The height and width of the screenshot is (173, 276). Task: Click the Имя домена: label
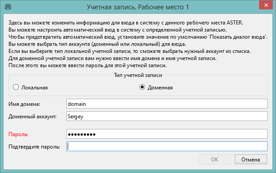(24, 104)
